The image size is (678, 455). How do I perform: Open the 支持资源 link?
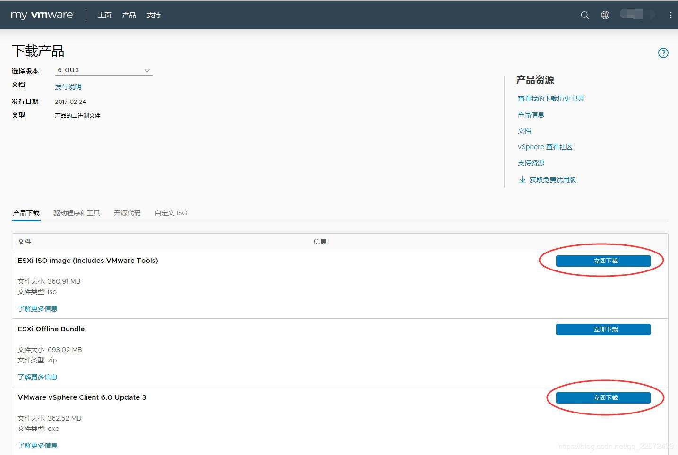[531, 163]
